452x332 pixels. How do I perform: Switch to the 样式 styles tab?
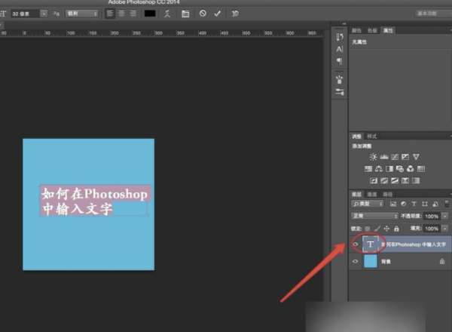coord(371,136)
